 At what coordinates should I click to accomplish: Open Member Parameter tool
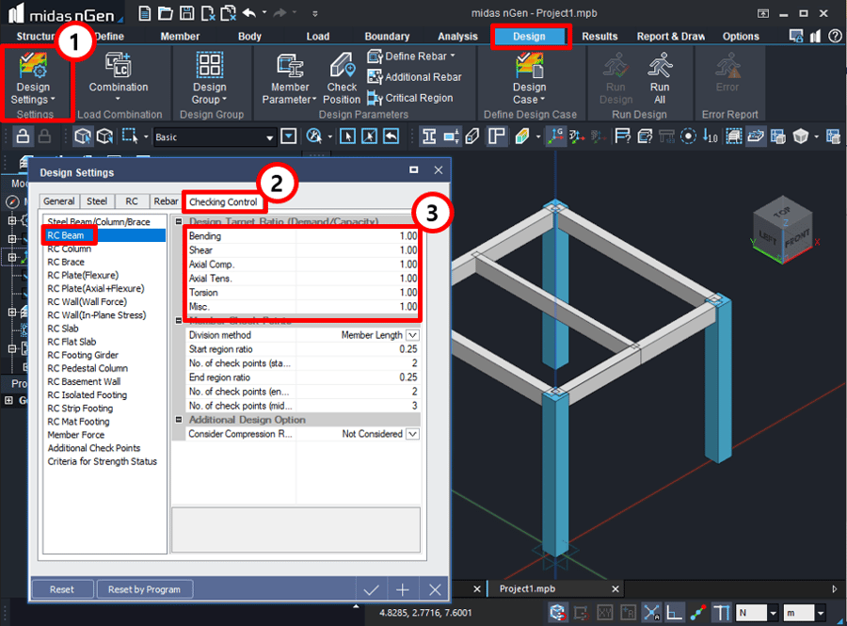coord(290,78)
